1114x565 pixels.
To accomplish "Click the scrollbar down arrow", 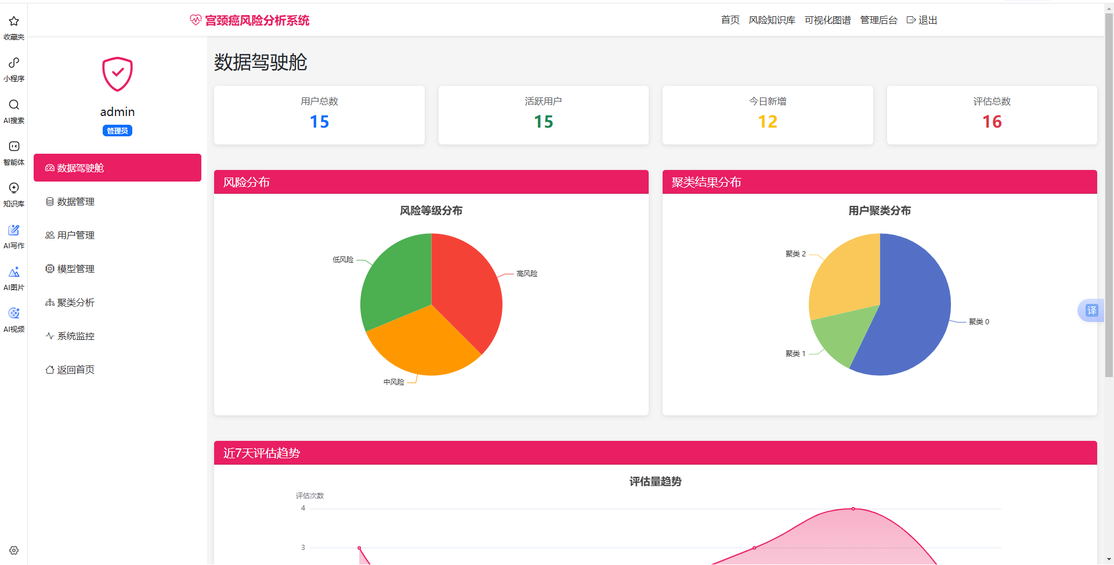I will [1109, 560].
